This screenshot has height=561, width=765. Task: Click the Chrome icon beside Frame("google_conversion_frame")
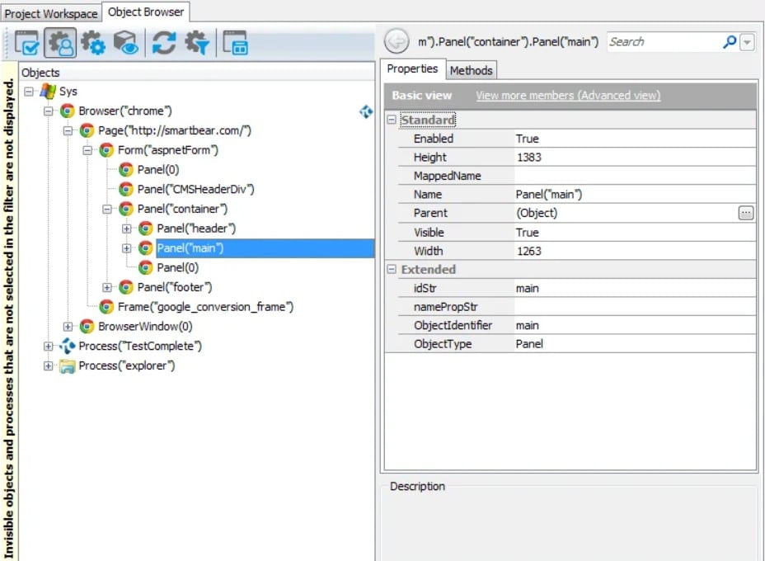point(106,307)
